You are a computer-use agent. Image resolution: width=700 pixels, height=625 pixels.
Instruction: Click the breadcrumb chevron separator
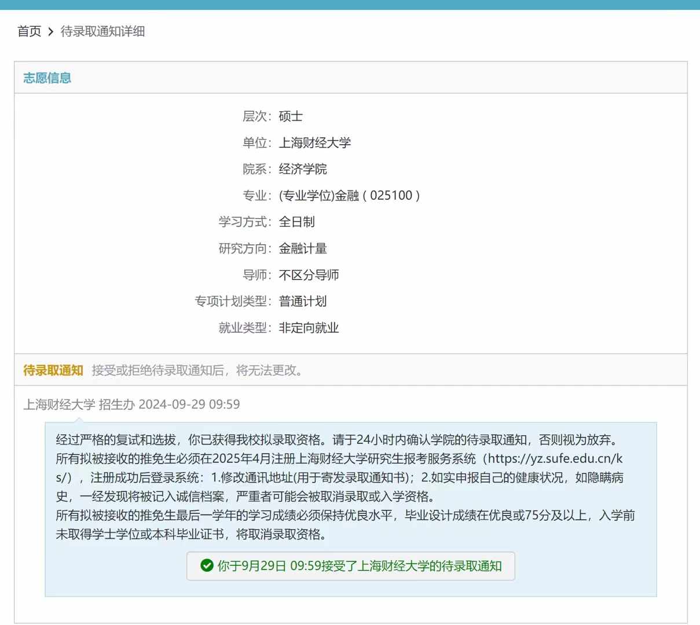tap(51, 31)
